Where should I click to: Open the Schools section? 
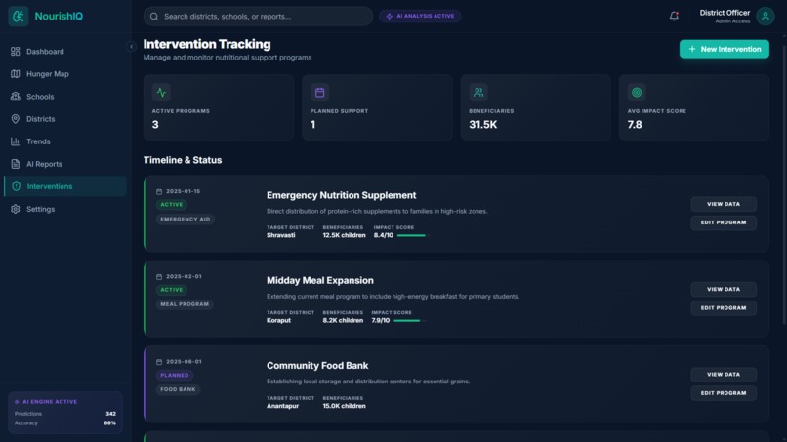65,97
